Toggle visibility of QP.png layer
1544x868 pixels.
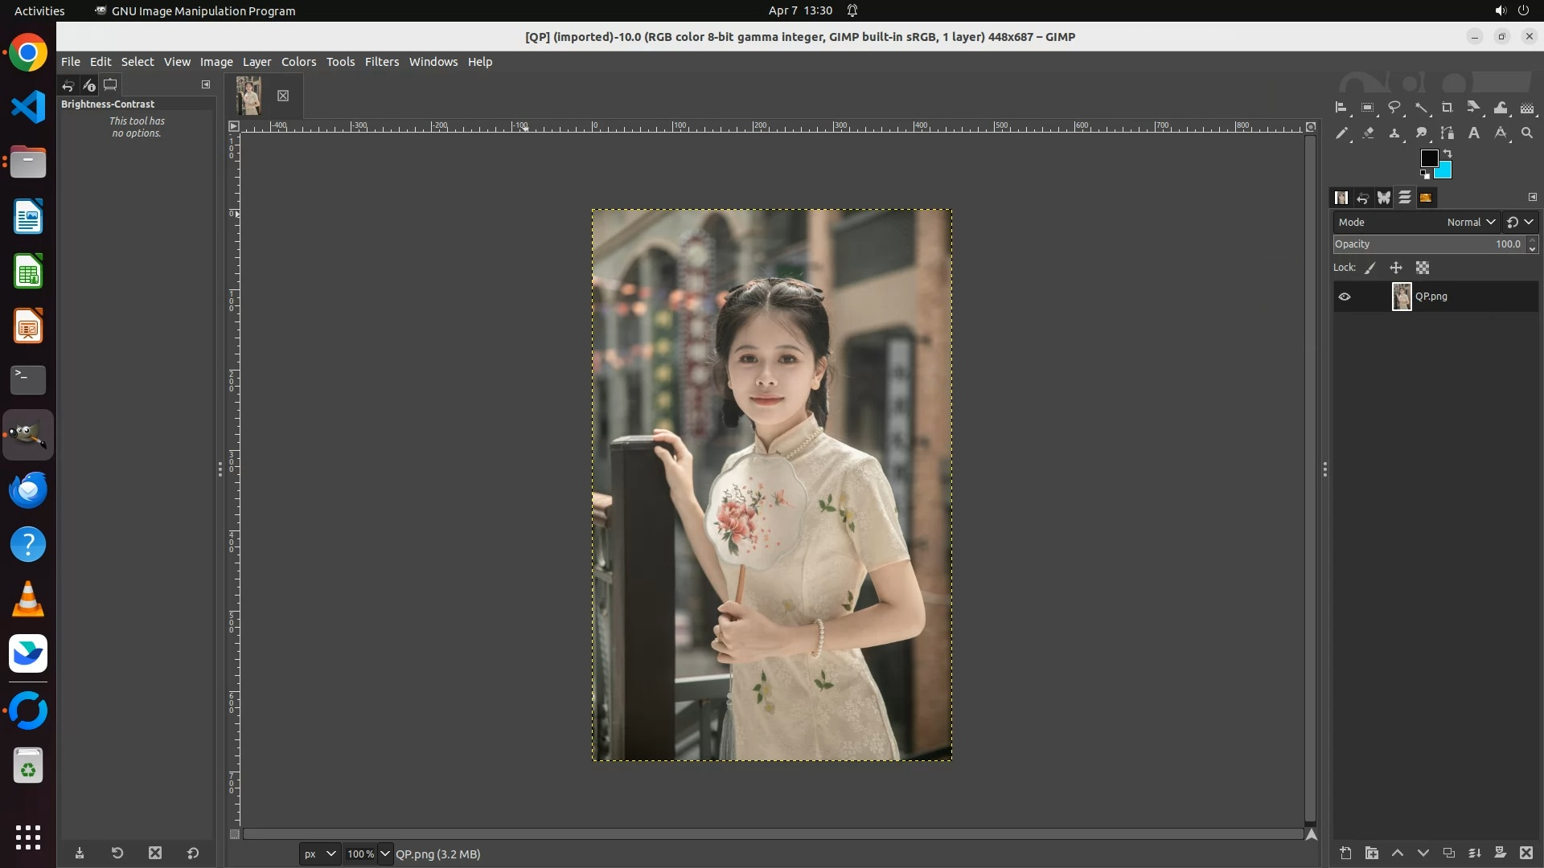pyautogui.click(x=1345, y=297)
